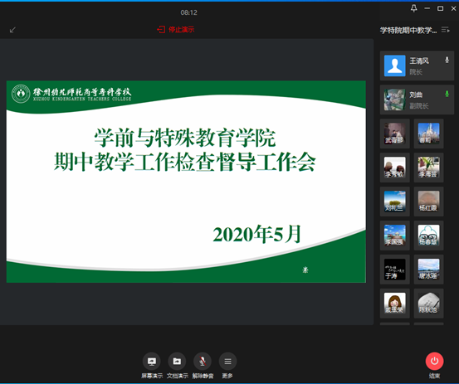The height and width of the screenshot is (384, 459).
Task: Select 杨红霞 participant thumbnail
Action: tap(428, 202)
